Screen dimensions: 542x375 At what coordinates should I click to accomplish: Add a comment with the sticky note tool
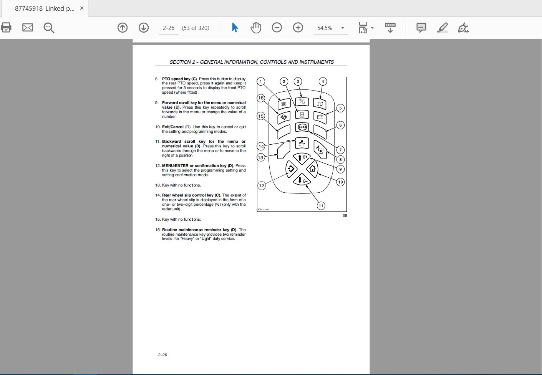(x=421, y=28)
